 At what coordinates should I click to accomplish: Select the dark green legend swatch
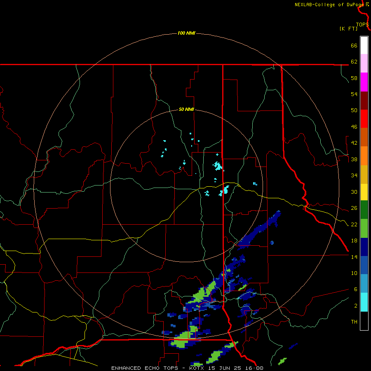click(x=364, y=210)
